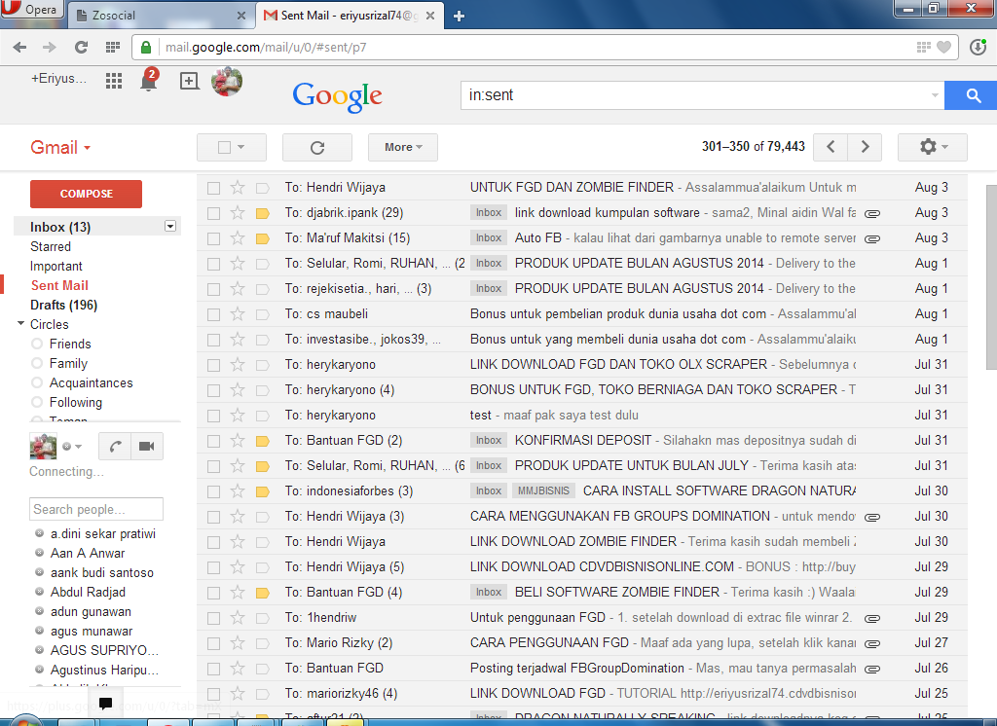Screen dimensions: 997x726
Task: Open the Opera main menu
Action: click(31, 10)
